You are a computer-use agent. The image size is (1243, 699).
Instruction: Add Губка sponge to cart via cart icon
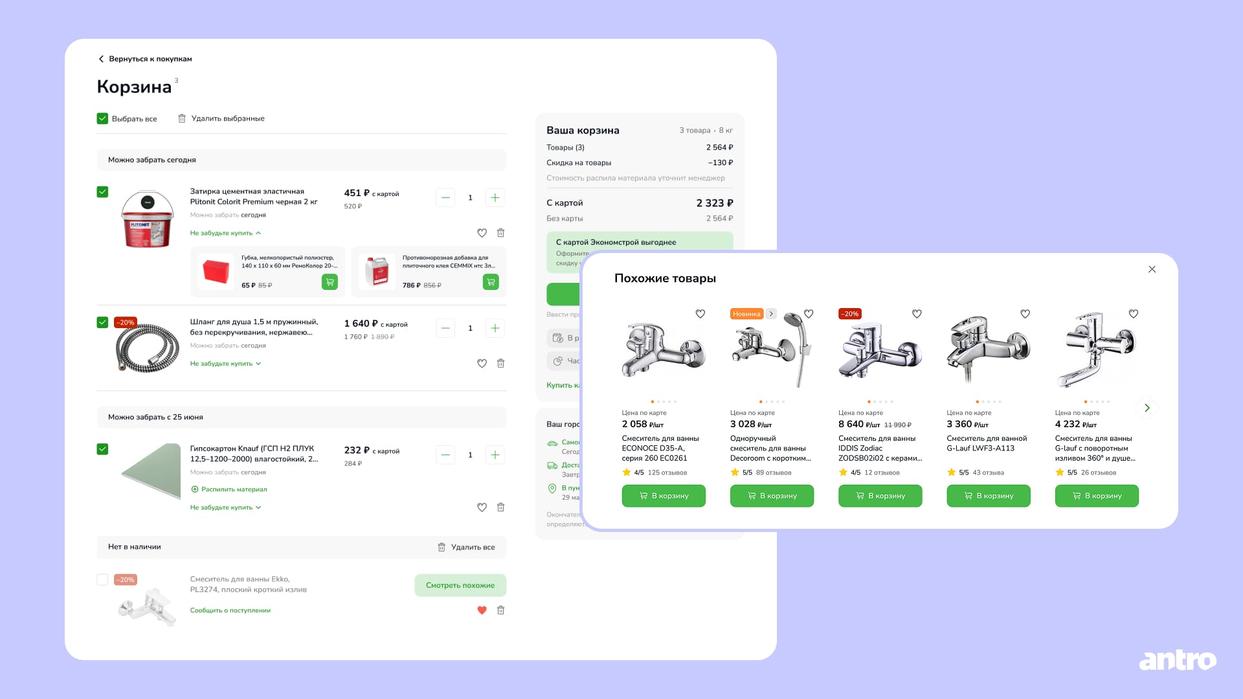(330, 282)
